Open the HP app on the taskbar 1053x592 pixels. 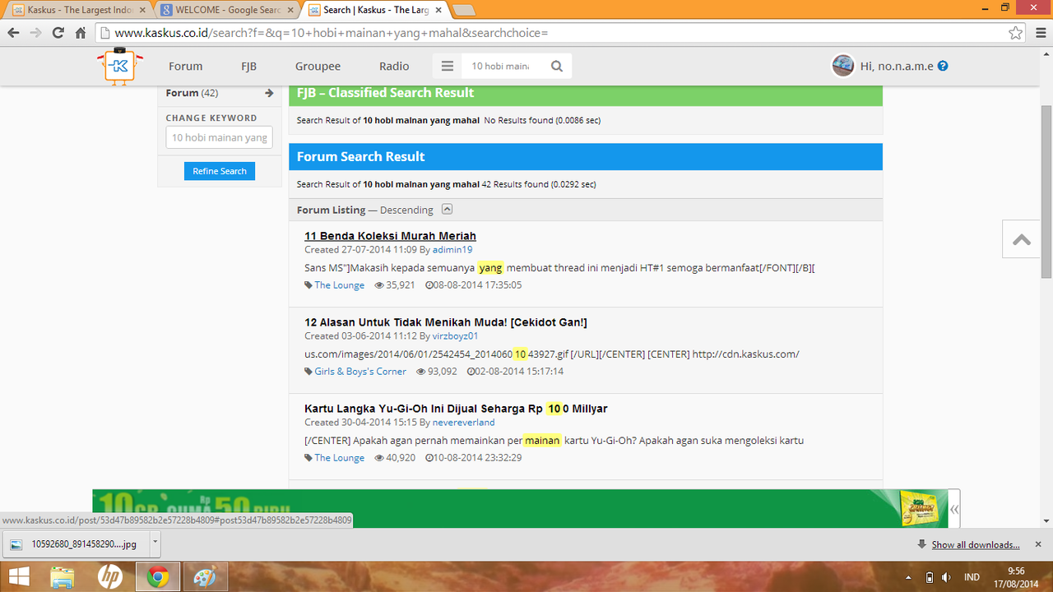[x=109, y=577]
